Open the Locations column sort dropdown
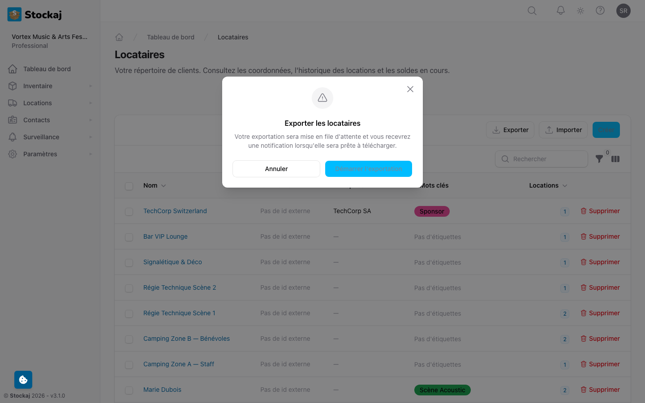This screenshot has width=645, height=403. [565, 185]
